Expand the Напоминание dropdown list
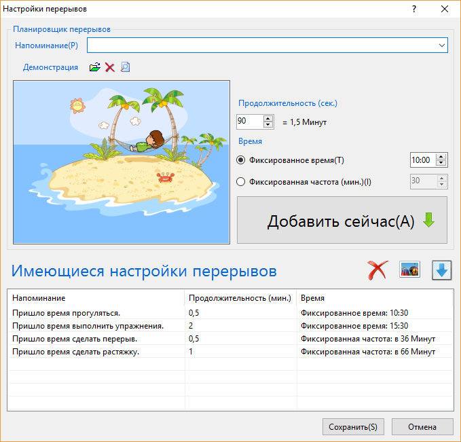 (x=441, y=45)
